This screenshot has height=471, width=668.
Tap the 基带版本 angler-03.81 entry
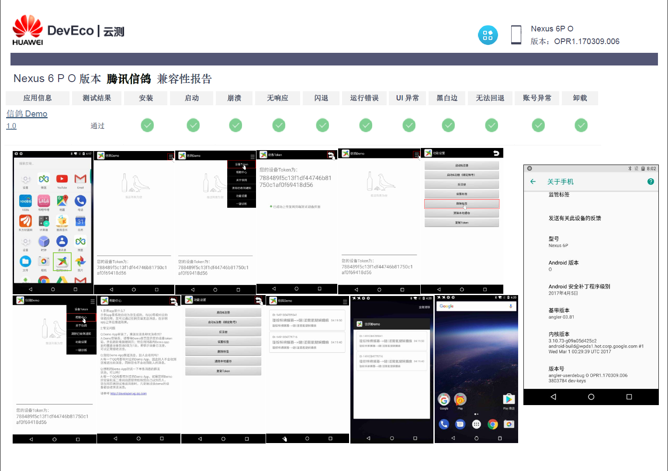click(x=561, y=313)
